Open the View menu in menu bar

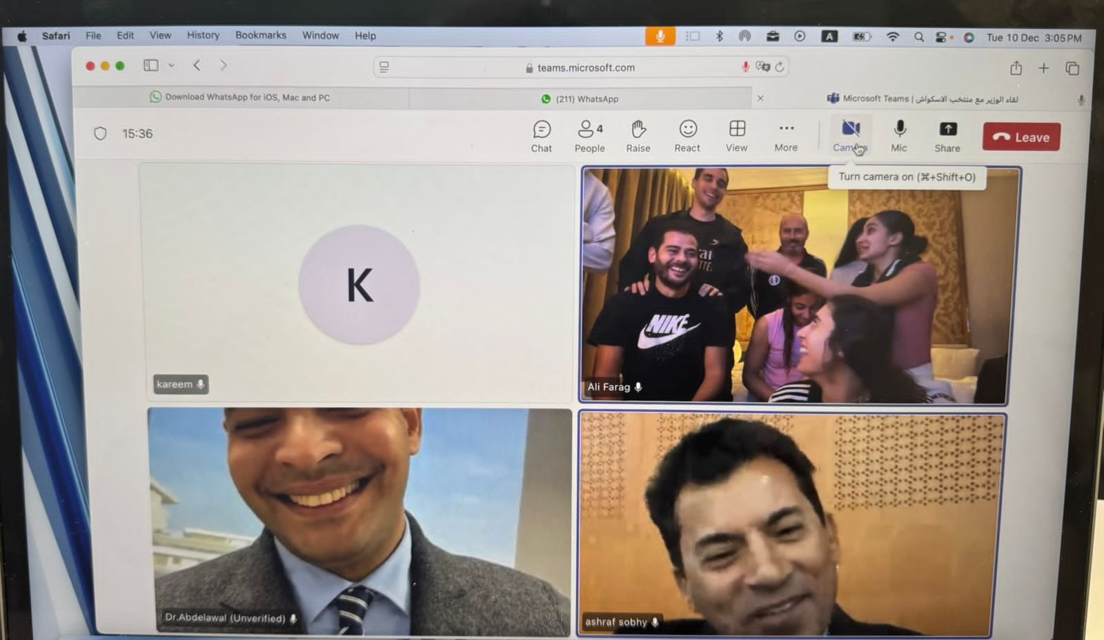pos(160,35)
